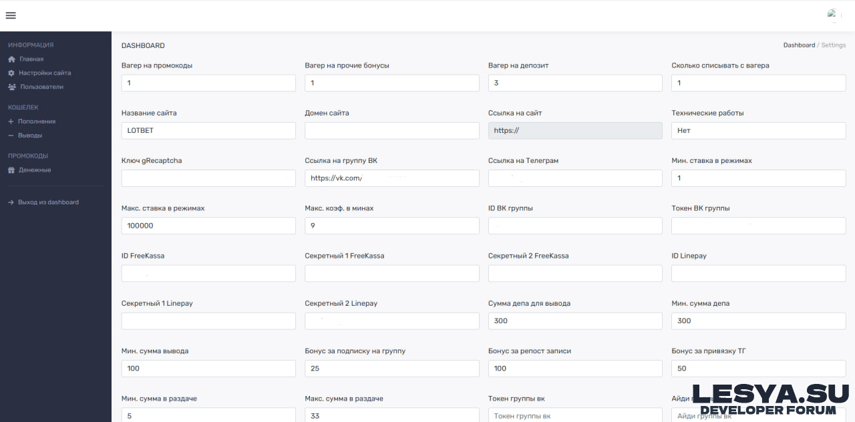This screenshot has width=855, height=422.
Task: Click the Вагер на депозит input
Action: (574, 83)
